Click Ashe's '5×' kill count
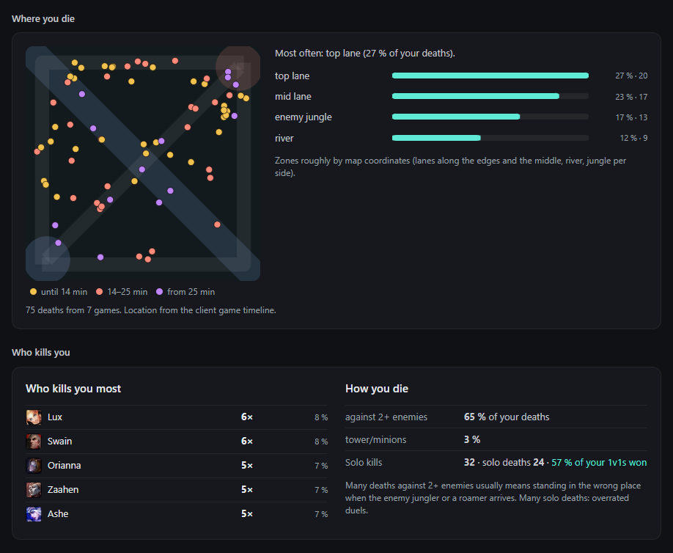The width and height of the screenshot is (673, 553). pos(247,513)
